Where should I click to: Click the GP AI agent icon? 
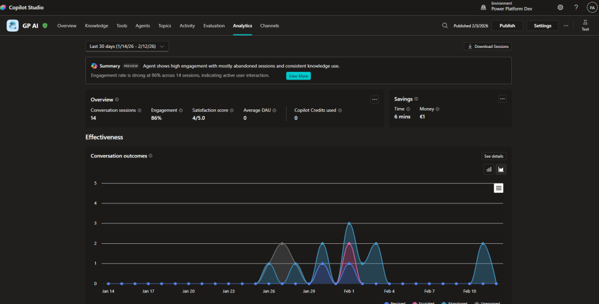(x=12, y=26)
